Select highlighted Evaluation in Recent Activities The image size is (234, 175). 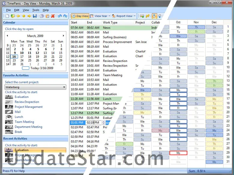[35, 150]
